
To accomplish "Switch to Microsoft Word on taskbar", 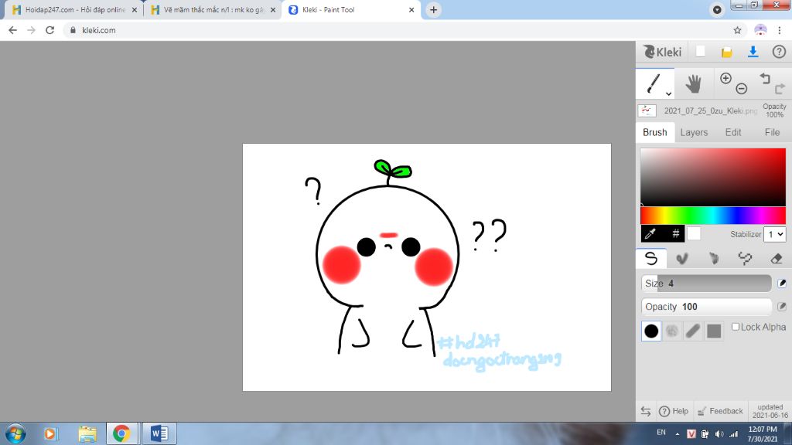I will click(159, 433).
